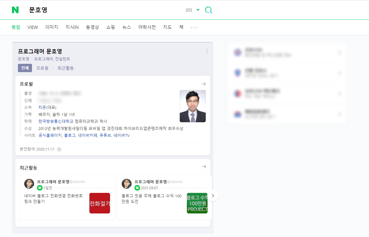Click the profile portrait photo
The width and height of the screenshot is (369, 237).
click(x=193, y=106)
